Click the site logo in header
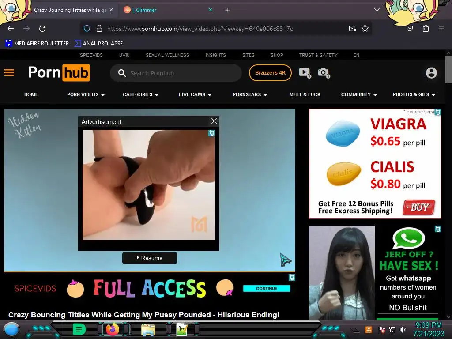Screen dimensions: 452x339 [59, 73]
